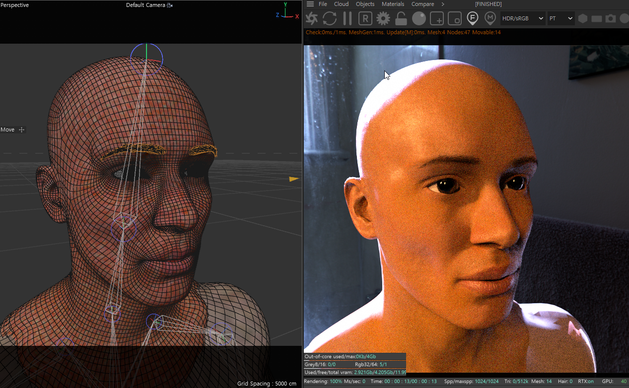Viewport: 629px width, 388px height.
Task: Open the Objects menu
Action: (365, 4)
